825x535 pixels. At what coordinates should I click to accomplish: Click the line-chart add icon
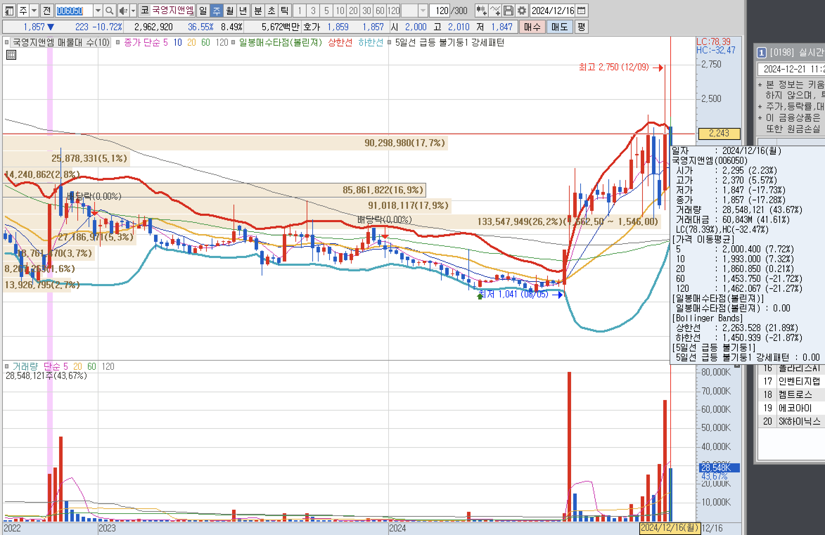495,11
